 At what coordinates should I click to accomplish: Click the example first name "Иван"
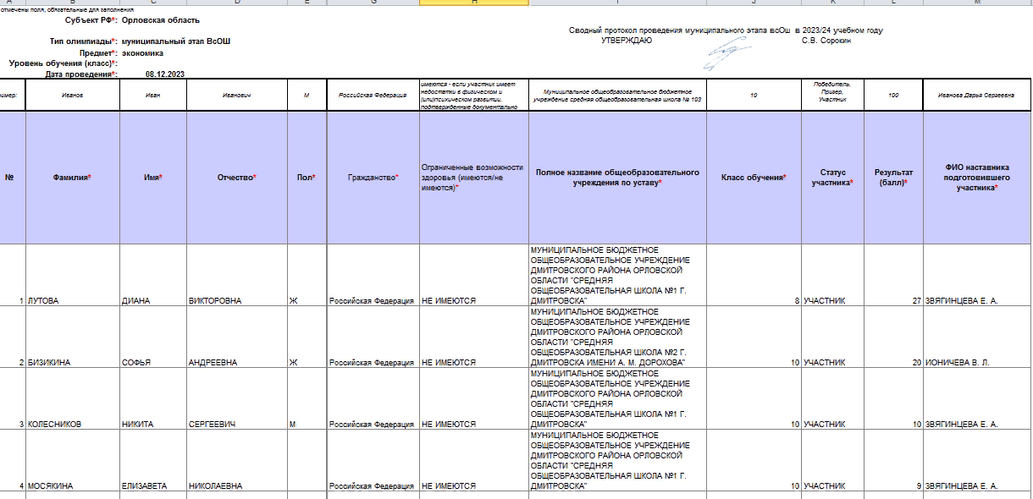(x=153, y=96)
